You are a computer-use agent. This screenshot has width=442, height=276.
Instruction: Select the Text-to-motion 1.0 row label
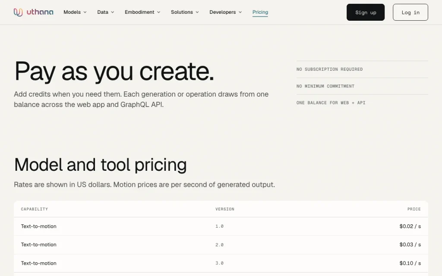(38, 226)
